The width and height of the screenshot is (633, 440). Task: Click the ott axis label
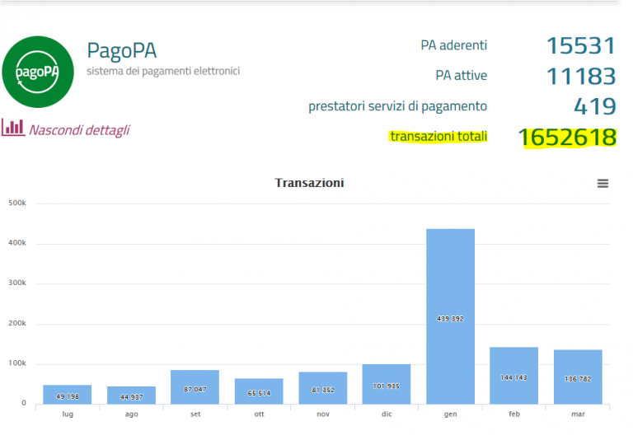[259, 414]
